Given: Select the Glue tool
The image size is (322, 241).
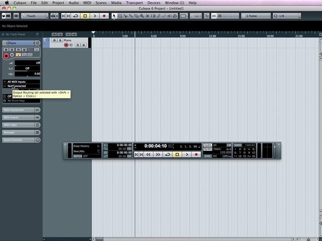Looking at the screenshot, I should [131, 16].
